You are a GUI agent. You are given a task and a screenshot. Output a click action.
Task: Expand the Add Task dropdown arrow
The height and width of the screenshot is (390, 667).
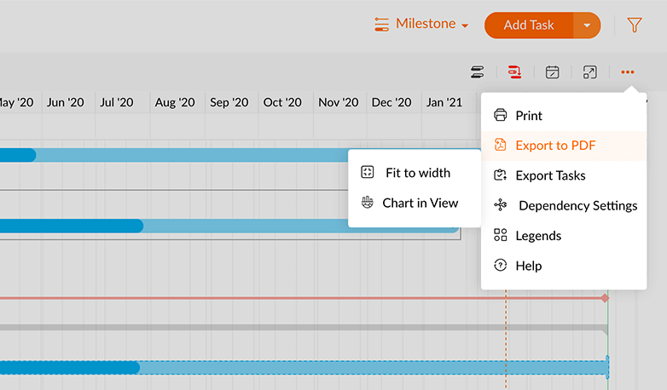coord(587,26)
